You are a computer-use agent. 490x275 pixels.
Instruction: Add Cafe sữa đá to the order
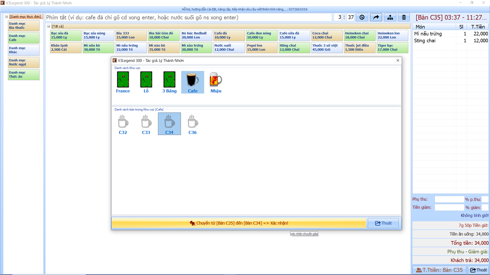tap(294, 35)
